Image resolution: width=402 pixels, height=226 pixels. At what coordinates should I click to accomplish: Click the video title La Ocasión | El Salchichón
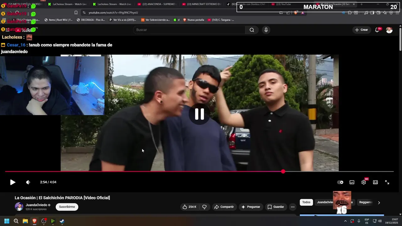62,198
